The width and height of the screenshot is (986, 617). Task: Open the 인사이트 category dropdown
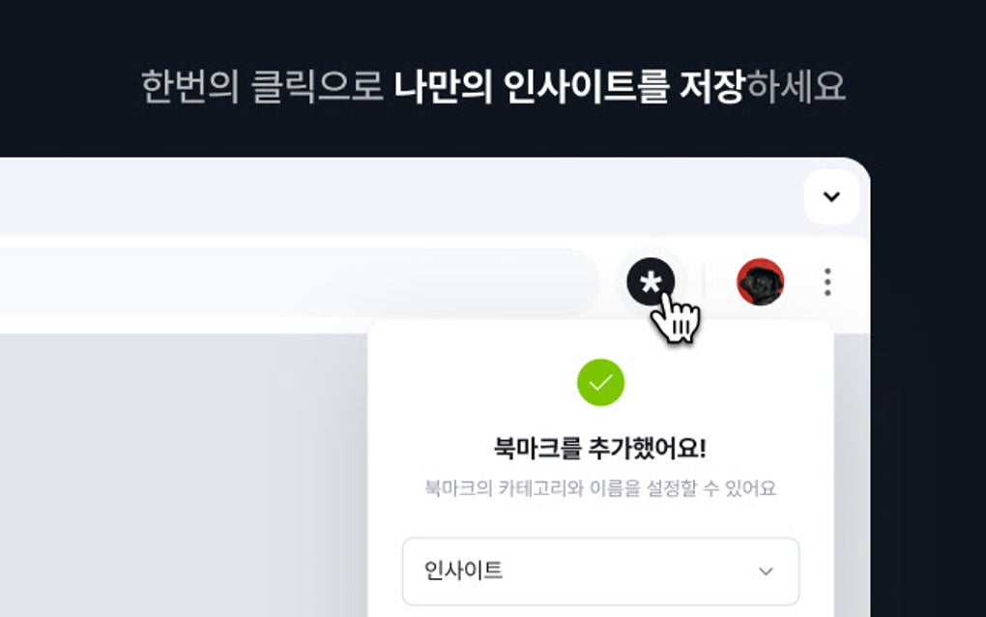pos(600,572)
